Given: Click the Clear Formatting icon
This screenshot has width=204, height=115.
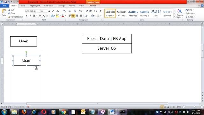Looking at the screenshot, I should pos(64,11).
